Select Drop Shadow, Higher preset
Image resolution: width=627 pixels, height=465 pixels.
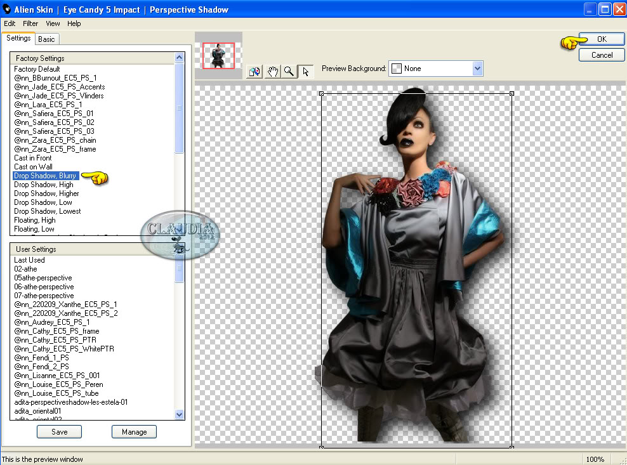(46, 193)
